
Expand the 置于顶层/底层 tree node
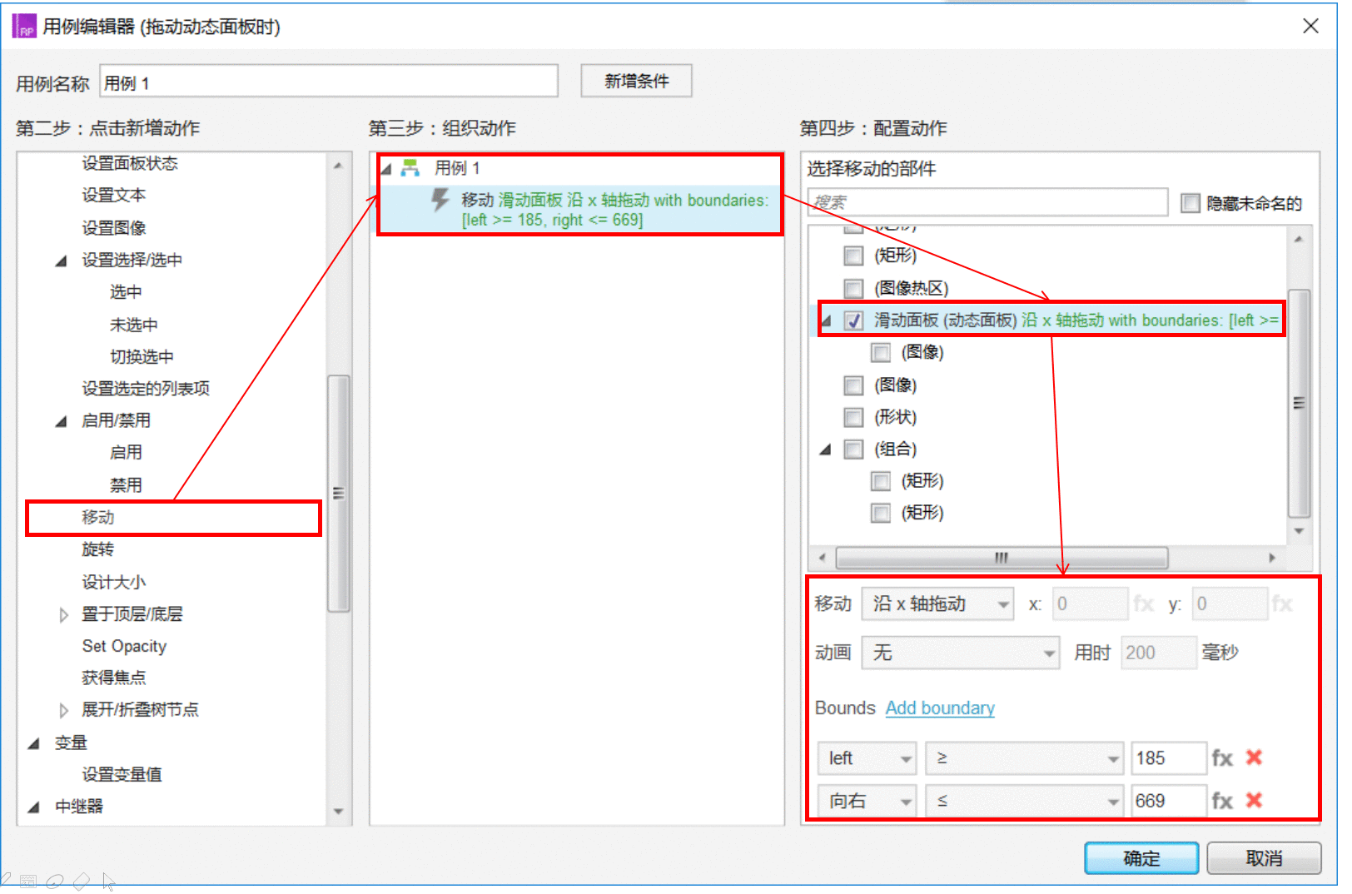63,615
